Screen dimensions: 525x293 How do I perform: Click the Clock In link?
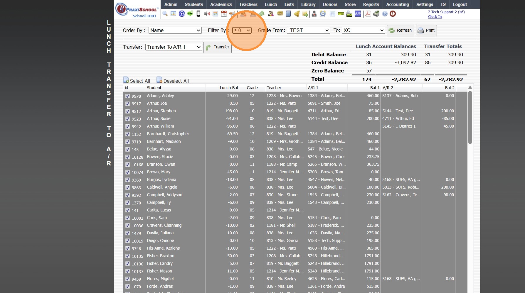click(x=435, y=17)
